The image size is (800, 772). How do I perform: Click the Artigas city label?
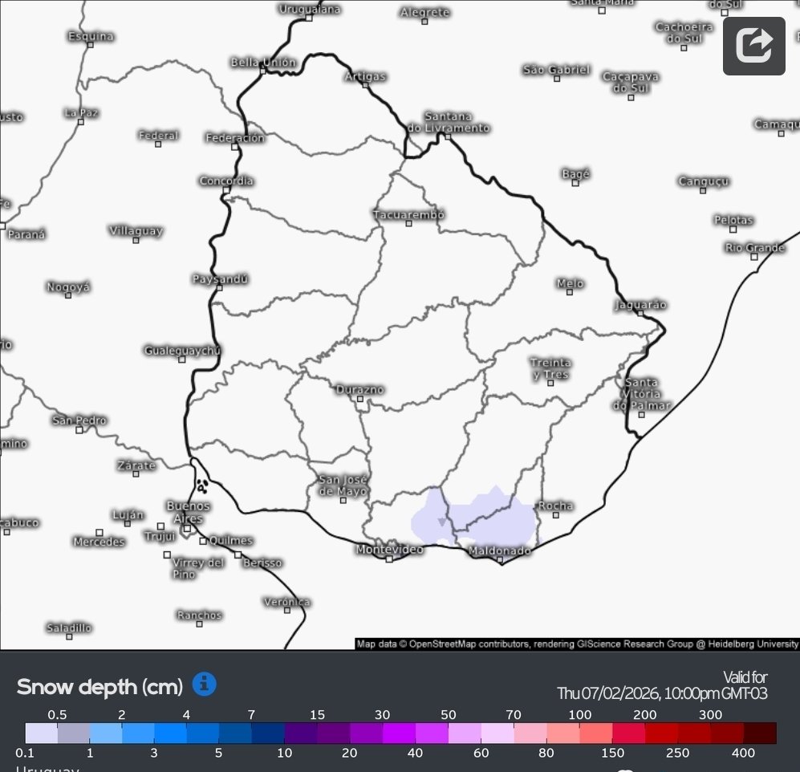365,76
